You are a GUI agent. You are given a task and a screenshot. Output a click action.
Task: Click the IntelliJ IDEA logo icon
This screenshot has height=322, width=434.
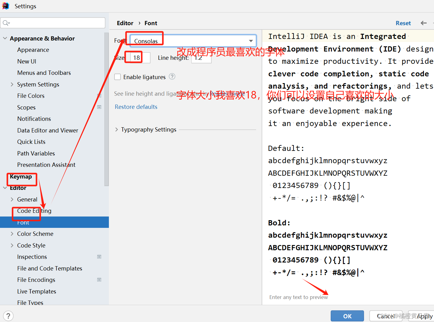pos(6,6)
